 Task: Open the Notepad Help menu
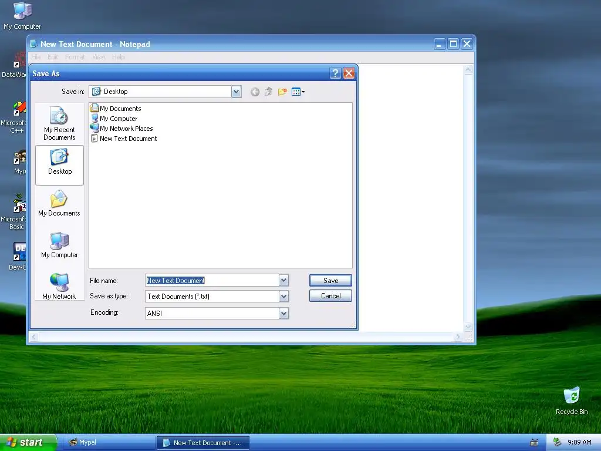pos(119,57)
